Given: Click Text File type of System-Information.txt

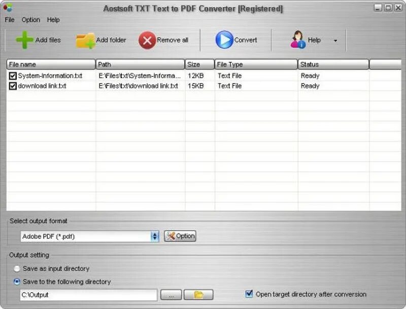Looking at the screenshot, I should (x=230, y=76).
